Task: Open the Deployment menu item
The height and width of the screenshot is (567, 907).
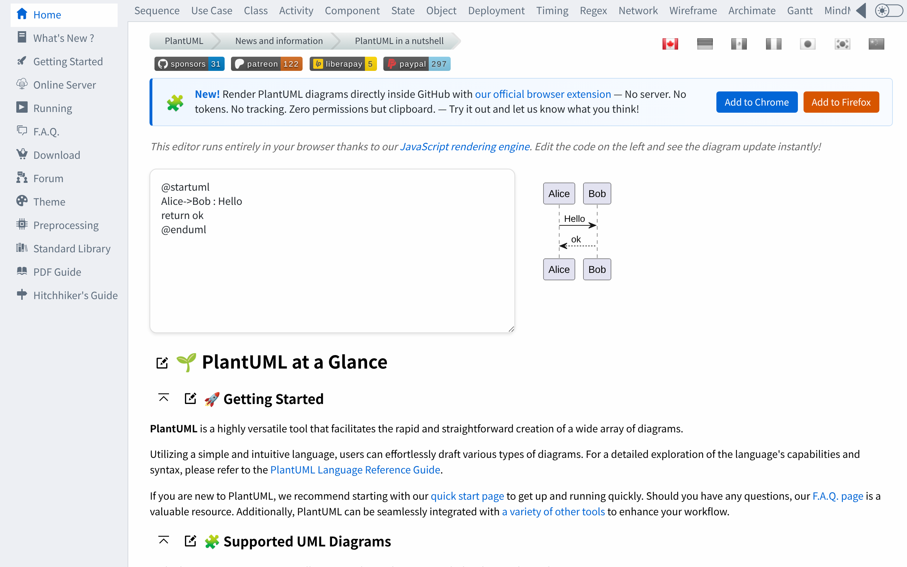Action: (496, 11)
